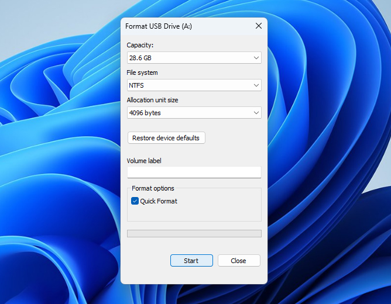
Task: Click the Start button
Action: 191,260
